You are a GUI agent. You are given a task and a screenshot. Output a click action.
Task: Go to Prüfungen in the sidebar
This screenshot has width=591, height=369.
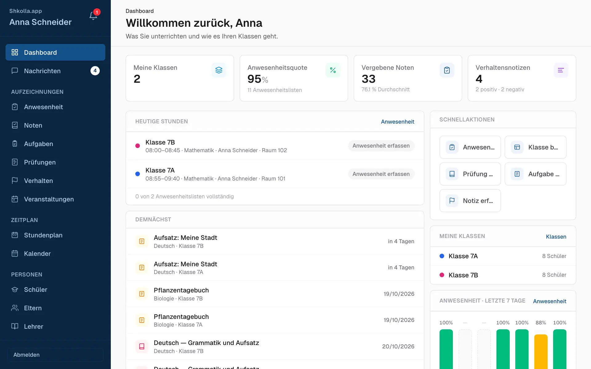[55, 162]
